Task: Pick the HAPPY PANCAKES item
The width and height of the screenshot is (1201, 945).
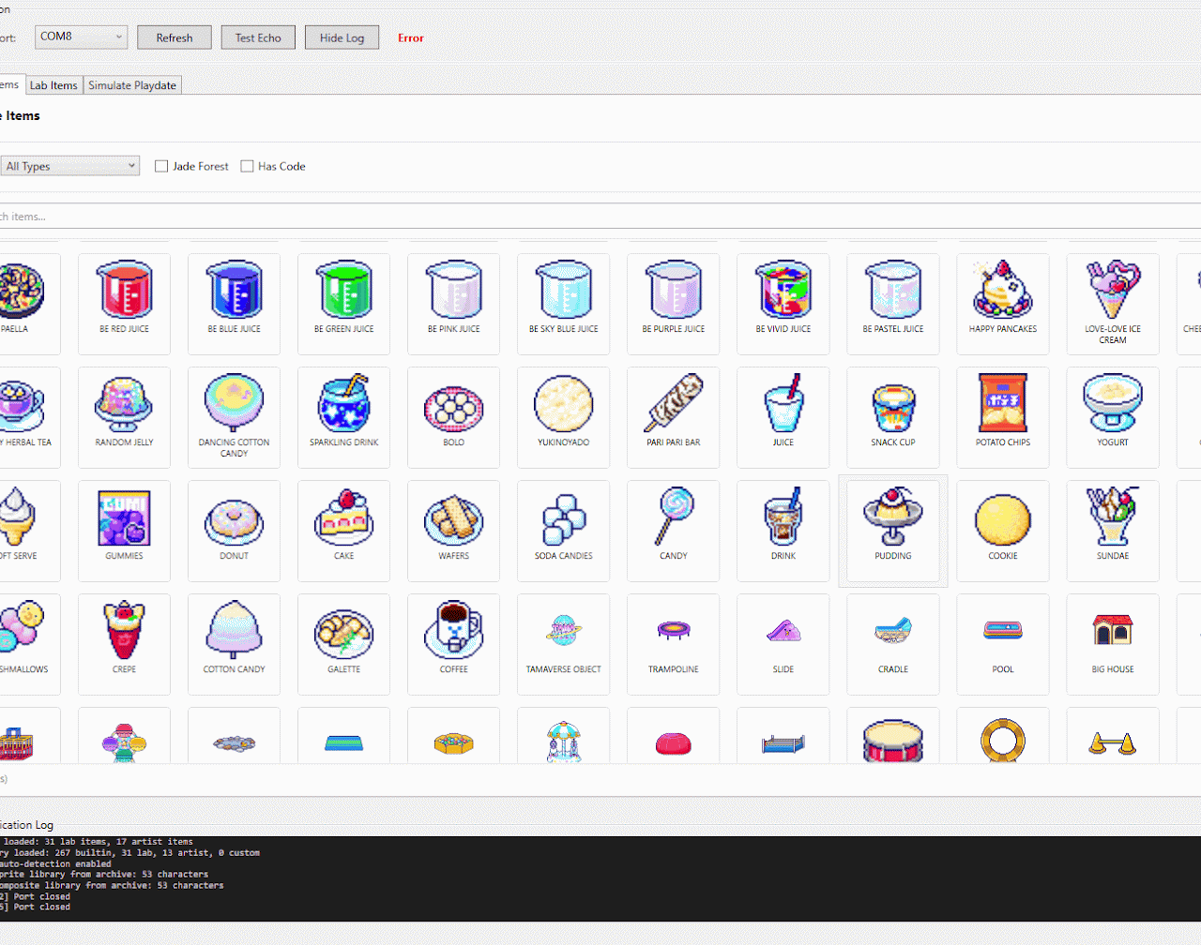Action: [x=1002, y=291]
